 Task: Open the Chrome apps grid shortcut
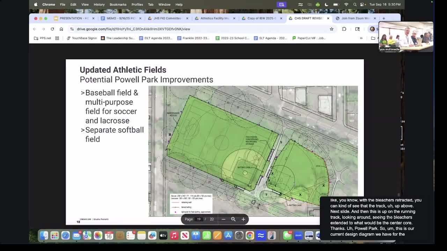point(57,38)
